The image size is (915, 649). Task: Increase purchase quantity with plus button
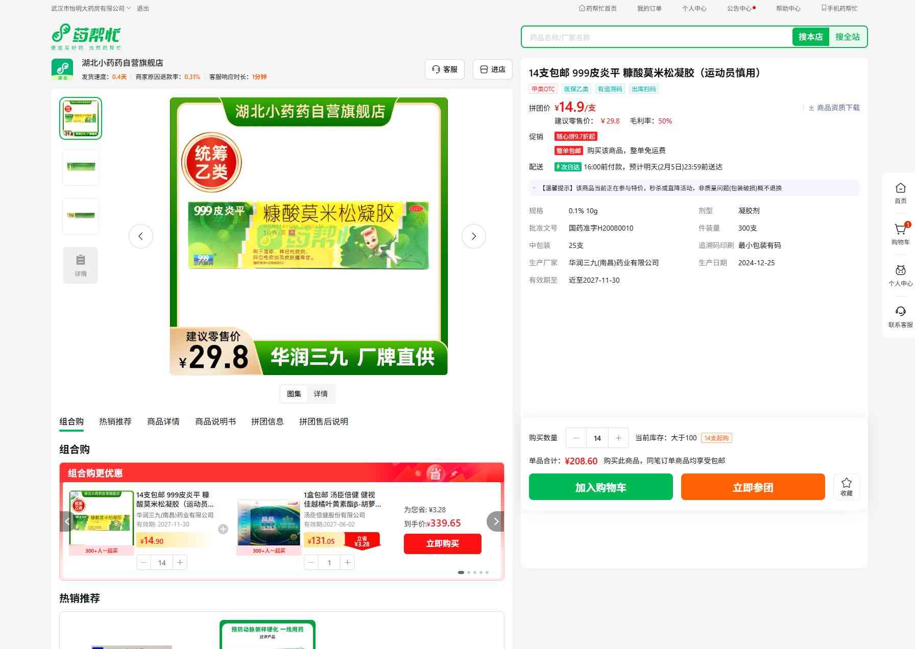tap(618, 438)
